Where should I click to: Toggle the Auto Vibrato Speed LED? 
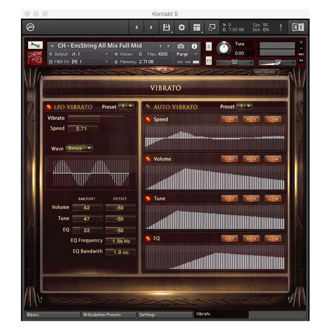click(148, 119)
